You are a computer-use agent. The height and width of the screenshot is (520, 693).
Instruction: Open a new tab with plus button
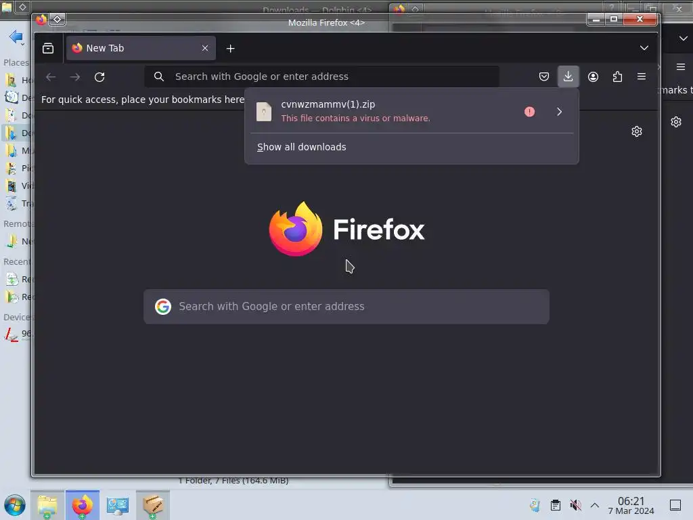click(x=230, y=49)
